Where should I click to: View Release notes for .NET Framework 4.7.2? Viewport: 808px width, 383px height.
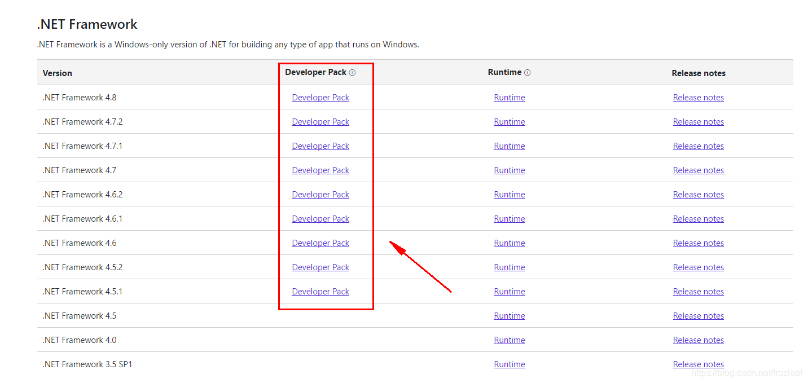pyautogui.click(x=699, y=122)
